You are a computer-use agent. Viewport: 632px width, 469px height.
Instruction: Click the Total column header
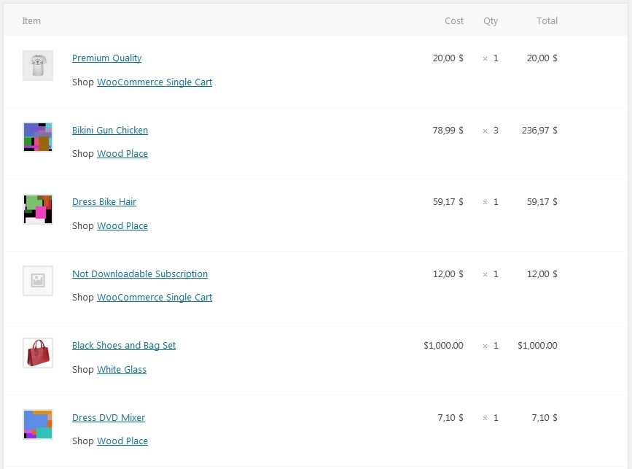pos(547,21)
